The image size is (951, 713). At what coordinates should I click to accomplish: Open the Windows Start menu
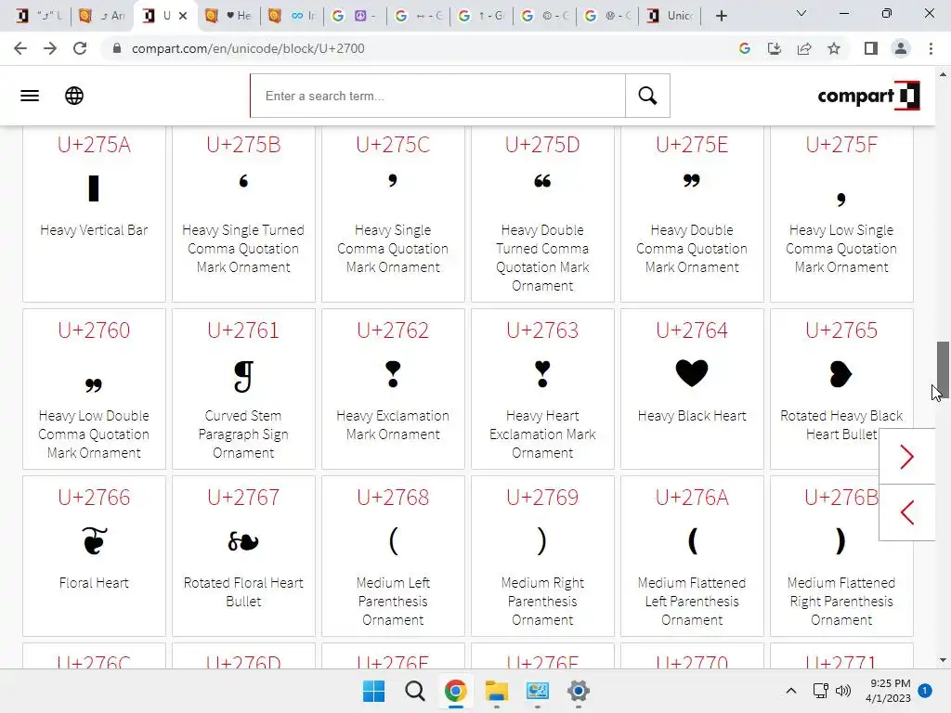pos(373,691)
